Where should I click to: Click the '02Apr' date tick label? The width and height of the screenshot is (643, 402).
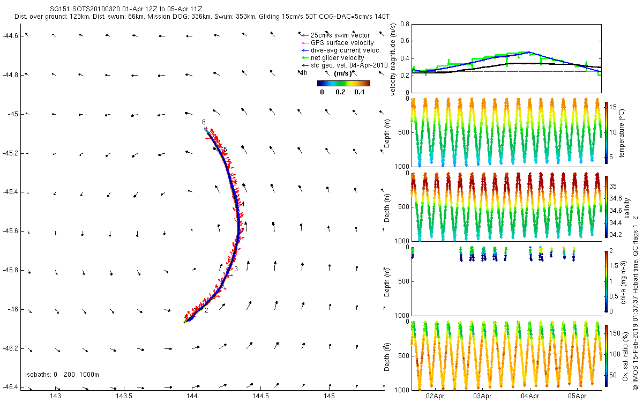coord(435,396)
